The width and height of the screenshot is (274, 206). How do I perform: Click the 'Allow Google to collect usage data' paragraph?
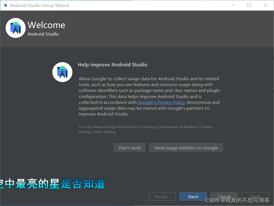(x=149, y=96)
